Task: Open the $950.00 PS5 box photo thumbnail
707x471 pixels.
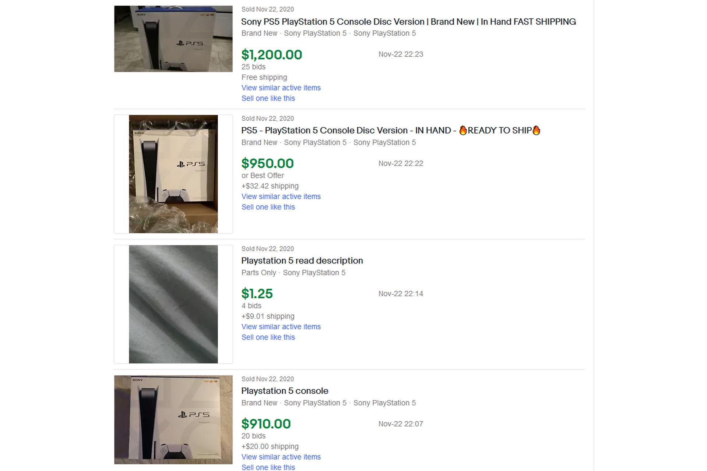Action: click(x=173, y=174)
